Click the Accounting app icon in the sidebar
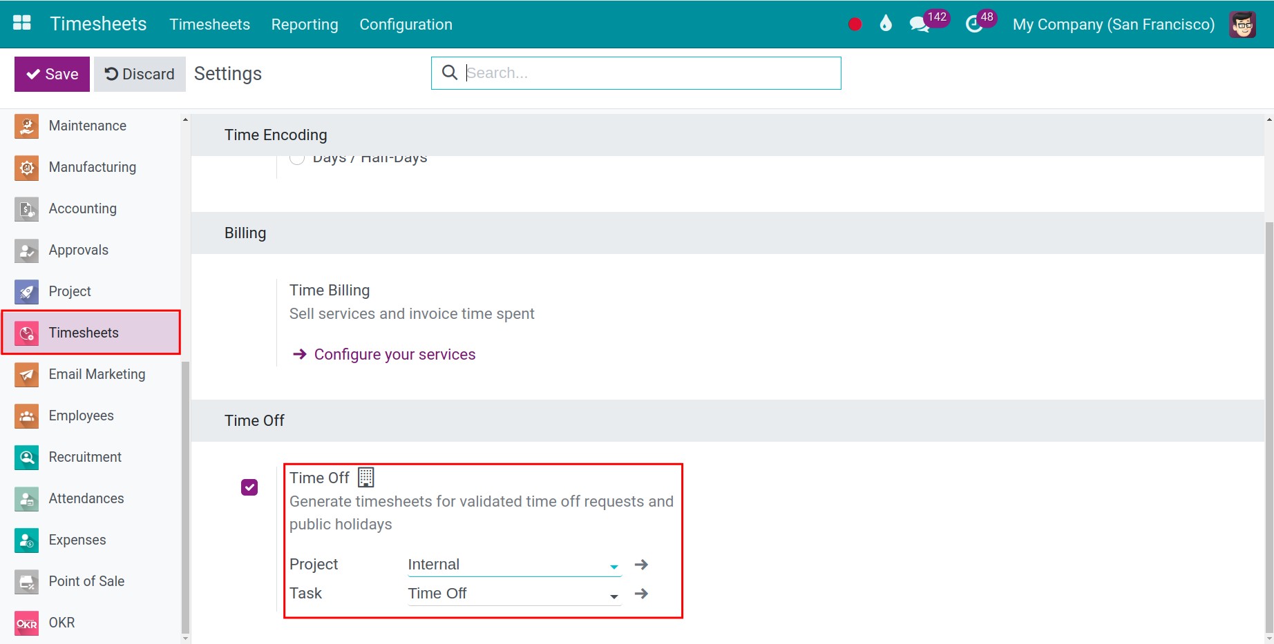This screenshot has height=644, width=1274. click(x=26, y=209)
